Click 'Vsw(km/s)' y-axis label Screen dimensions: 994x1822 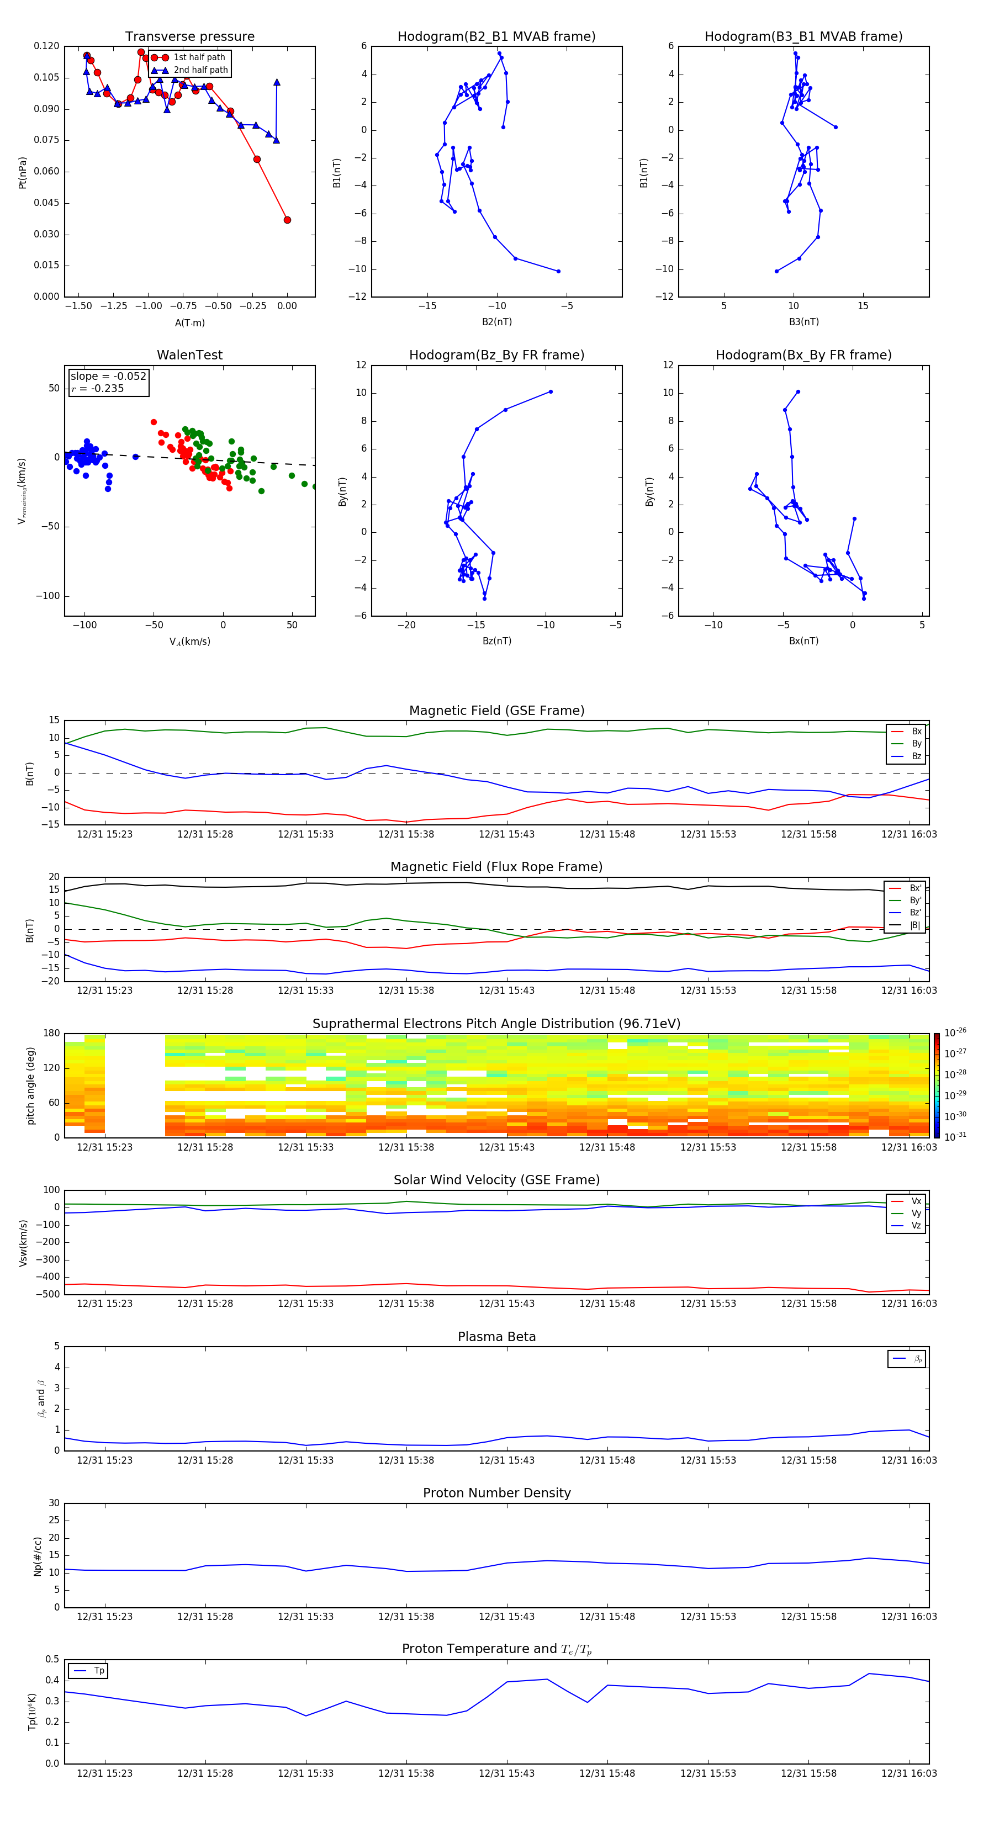[23, 1243]
